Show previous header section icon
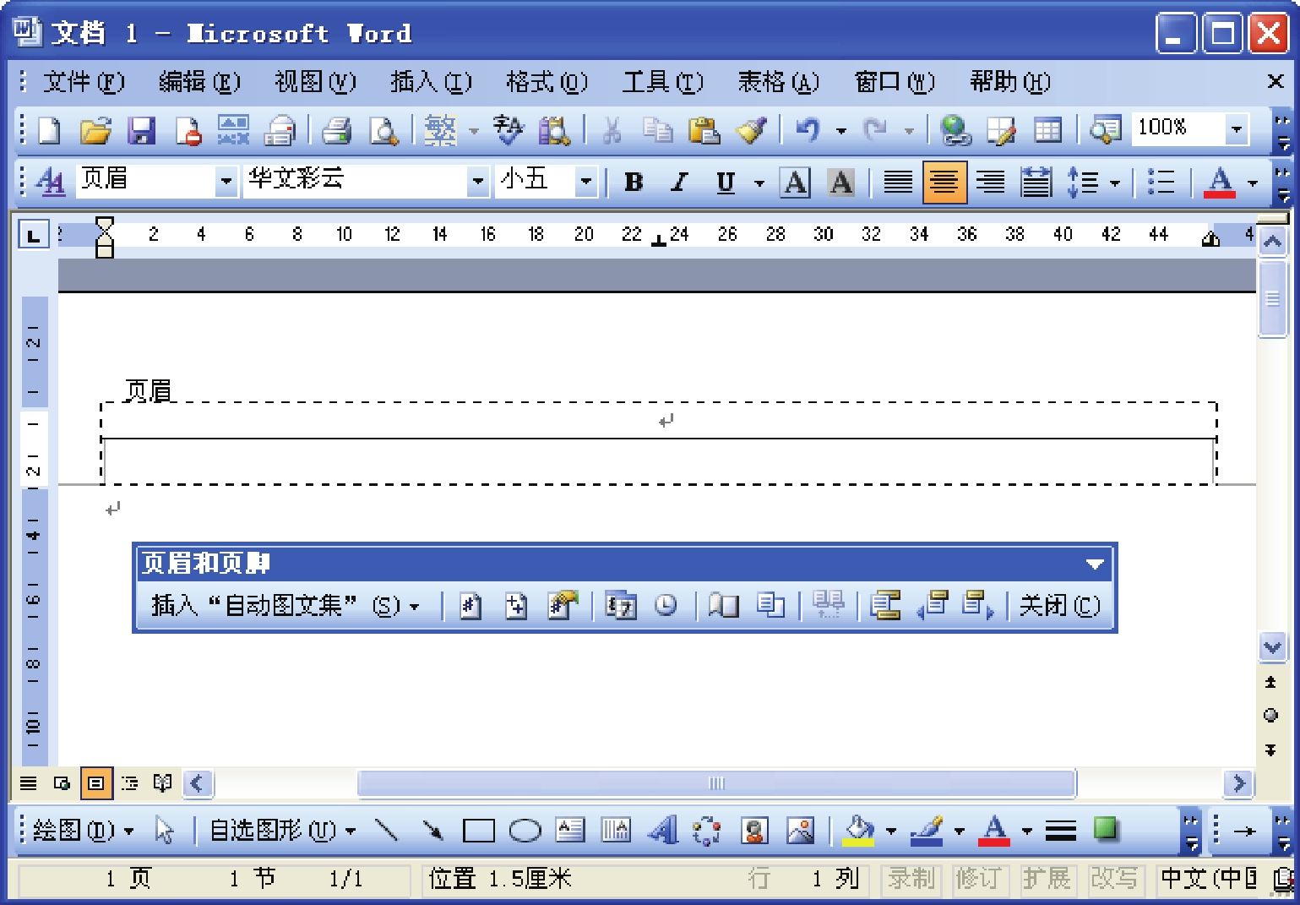This screenshot has width=1300, height=905. 933,606
